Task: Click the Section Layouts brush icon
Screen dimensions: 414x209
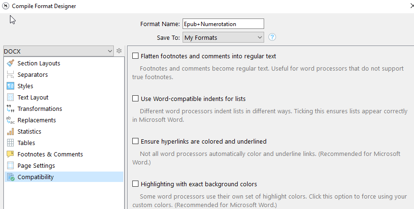Action: coord(10,63)
